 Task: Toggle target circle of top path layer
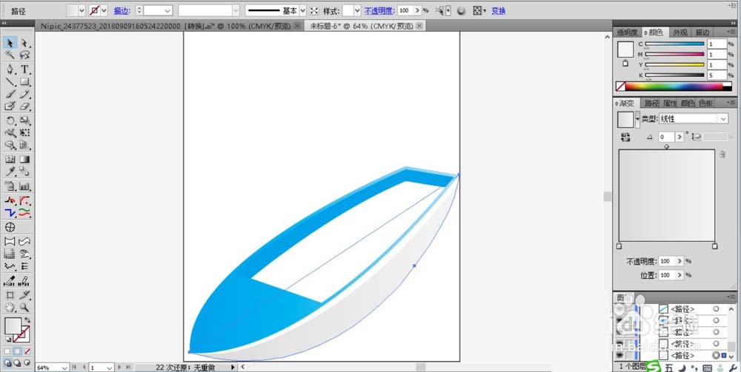716,309
